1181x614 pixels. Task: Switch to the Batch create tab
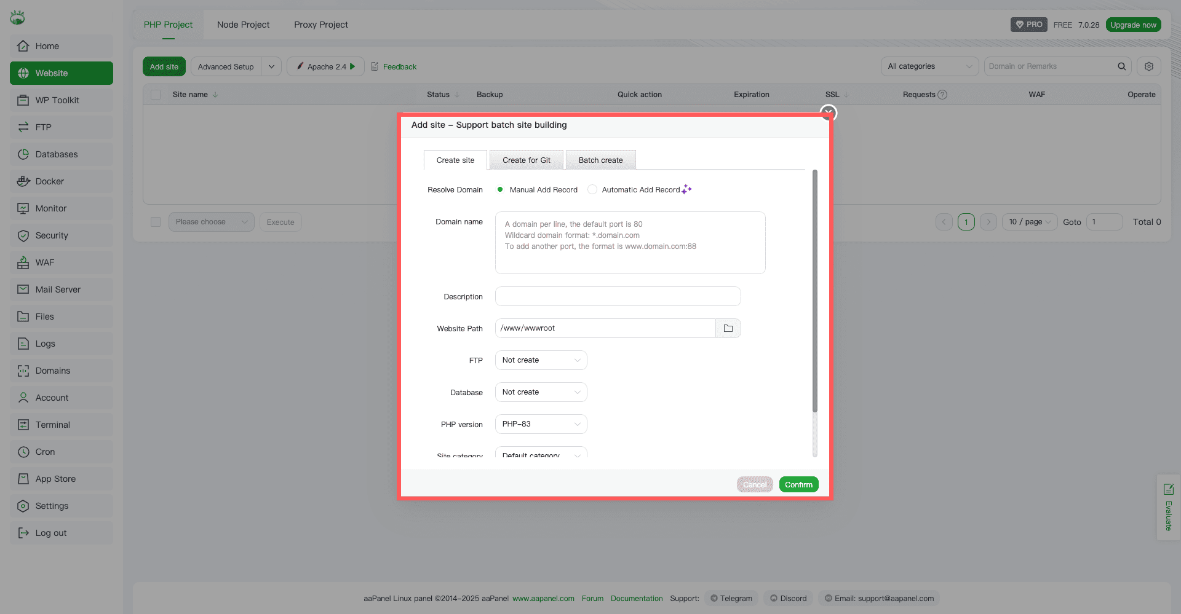tap(600, 160)
